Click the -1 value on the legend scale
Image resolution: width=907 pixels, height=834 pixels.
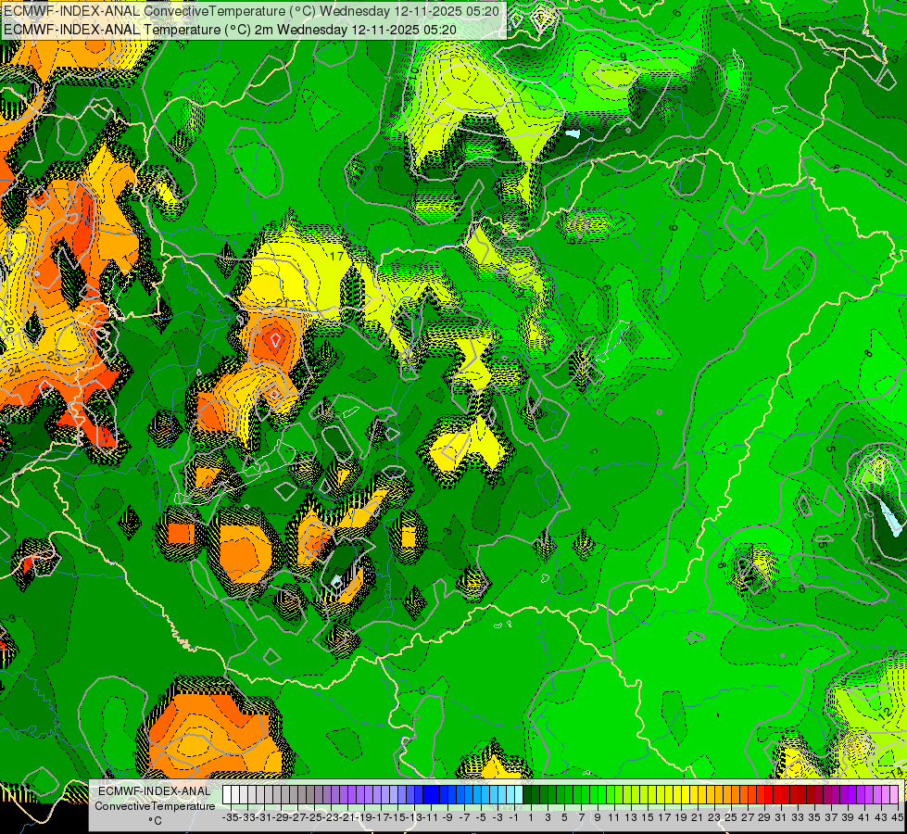point(513,817)
